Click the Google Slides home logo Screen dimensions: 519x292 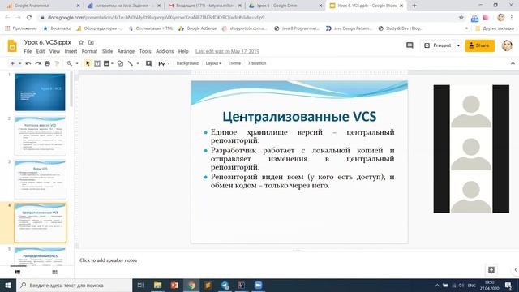click(12, 46)
